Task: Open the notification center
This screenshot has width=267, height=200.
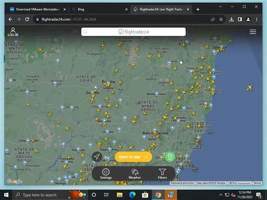Action: [259, 195]
